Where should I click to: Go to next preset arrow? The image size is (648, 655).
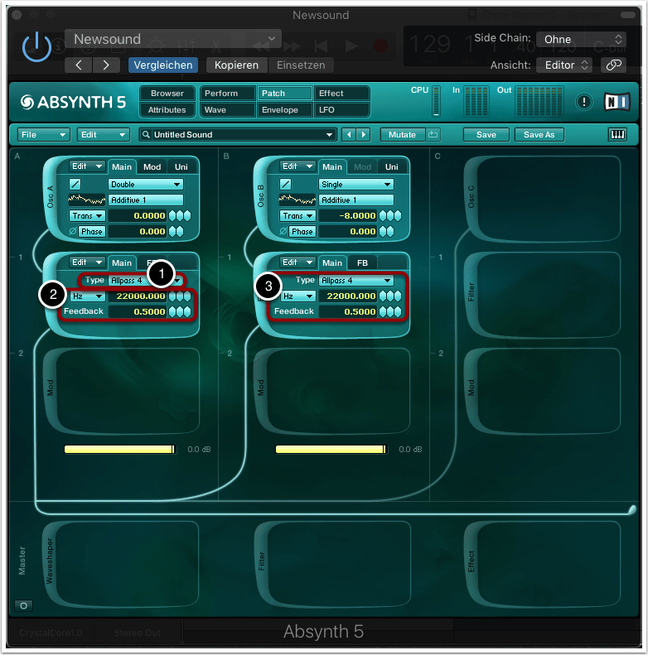[x=106, y=65]
